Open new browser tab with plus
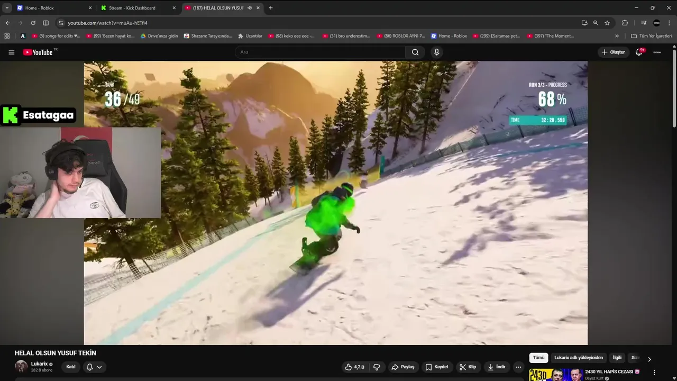Image resolution: width=677 pixels, height=381 pixels. point(271,8)
